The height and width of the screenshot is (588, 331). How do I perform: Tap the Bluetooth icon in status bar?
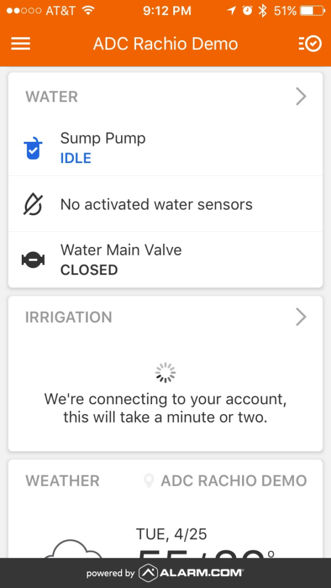coord(263,11)
